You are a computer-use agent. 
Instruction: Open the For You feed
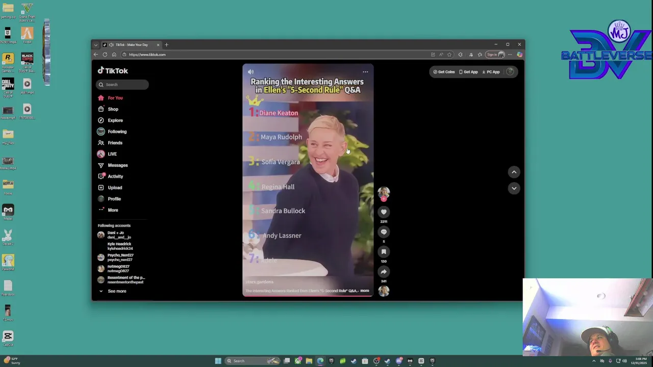pos(110,98)
